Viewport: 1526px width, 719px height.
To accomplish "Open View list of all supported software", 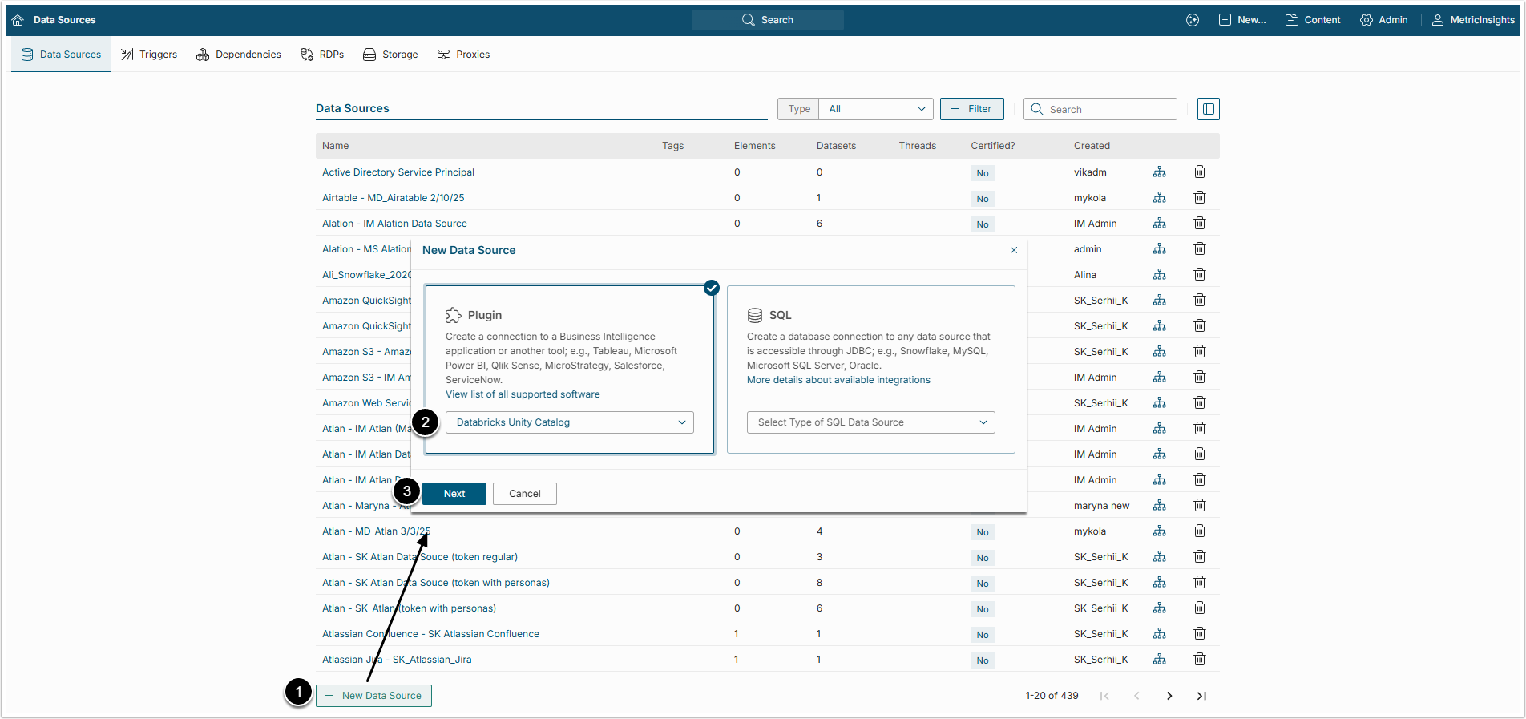I will pyautogui.click(x=523, y=394).
